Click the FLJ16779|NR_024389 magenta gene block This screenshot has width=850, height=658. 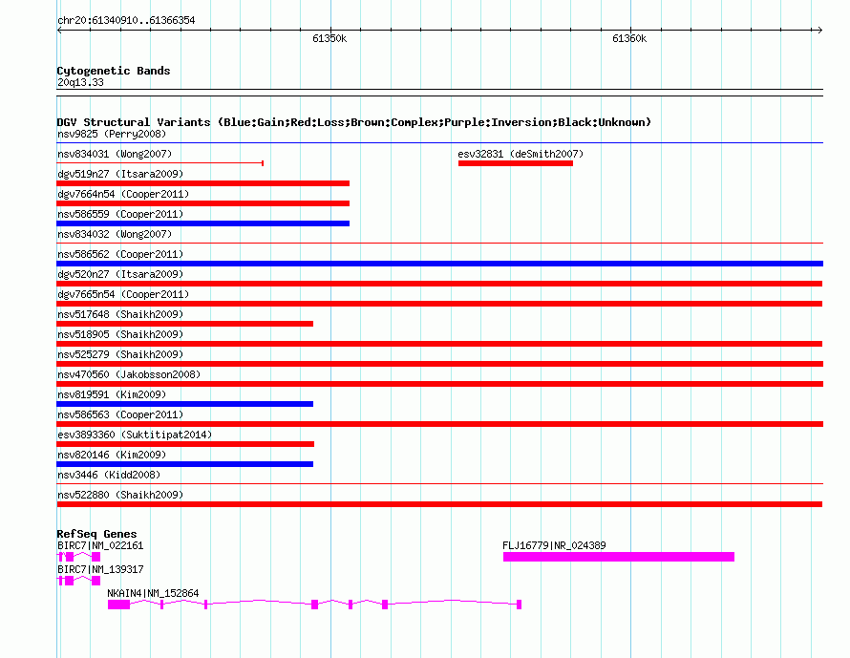619,557
